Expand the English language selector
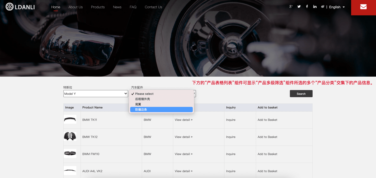376x178 pixels. pyautogui.click(x=337, y=7)
